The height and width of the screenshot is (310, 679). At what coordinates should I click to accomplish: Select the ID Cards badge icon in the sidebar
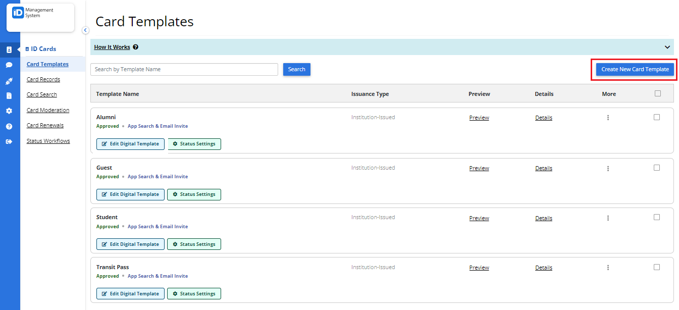tap(10, 49)
